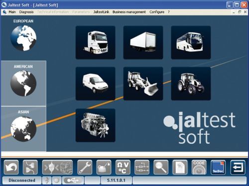Open the magnifying glass search tool
The image size is (249, 186).
pos(161,167)
